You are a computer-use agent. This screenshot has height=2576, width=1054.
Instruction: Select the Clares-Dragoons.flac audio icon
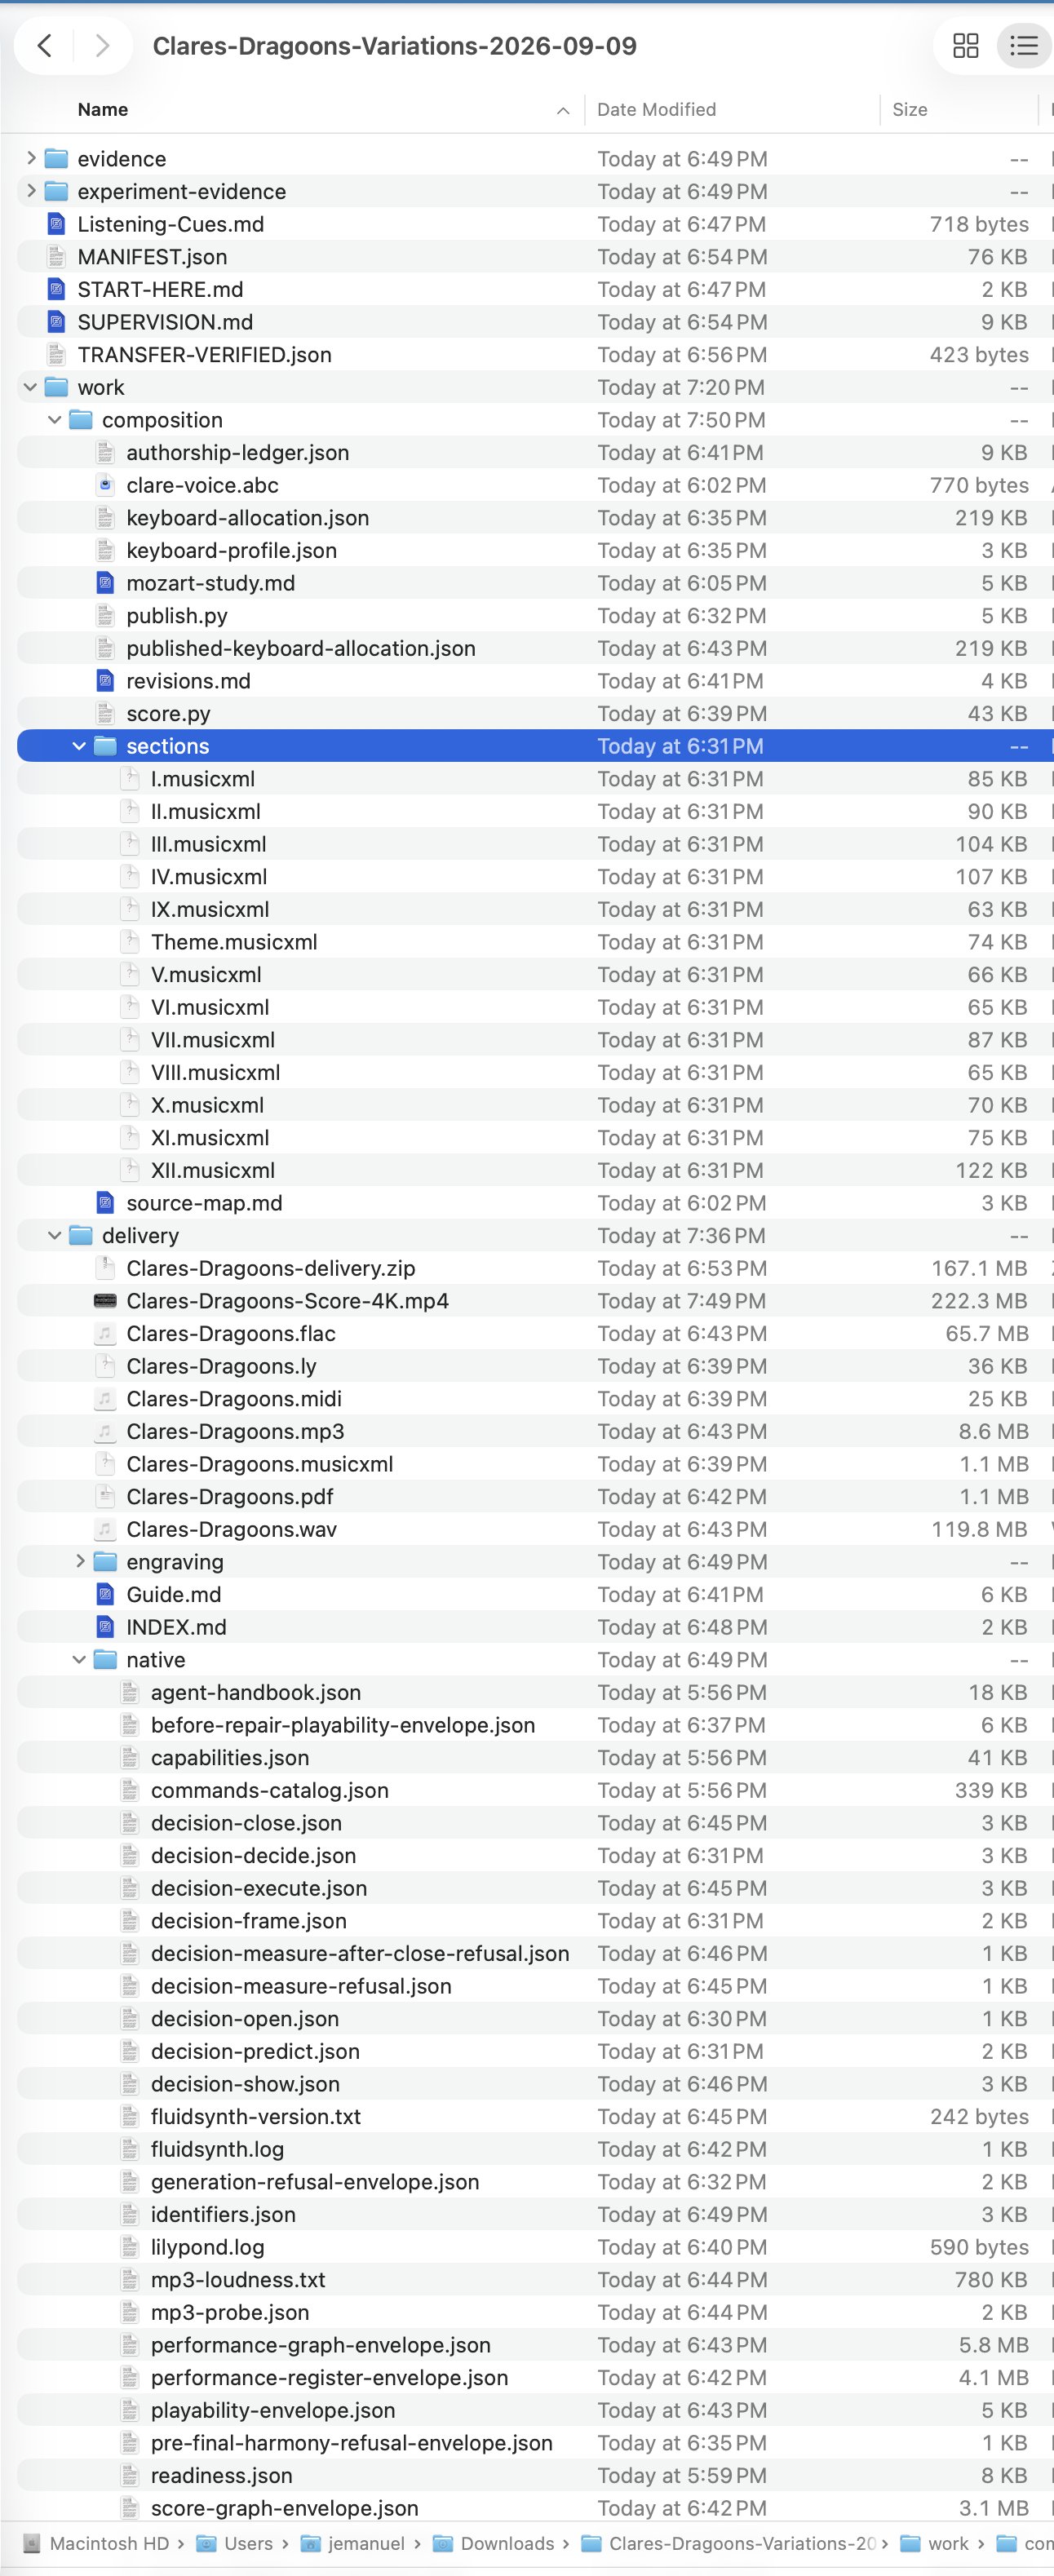point(105,1334)
